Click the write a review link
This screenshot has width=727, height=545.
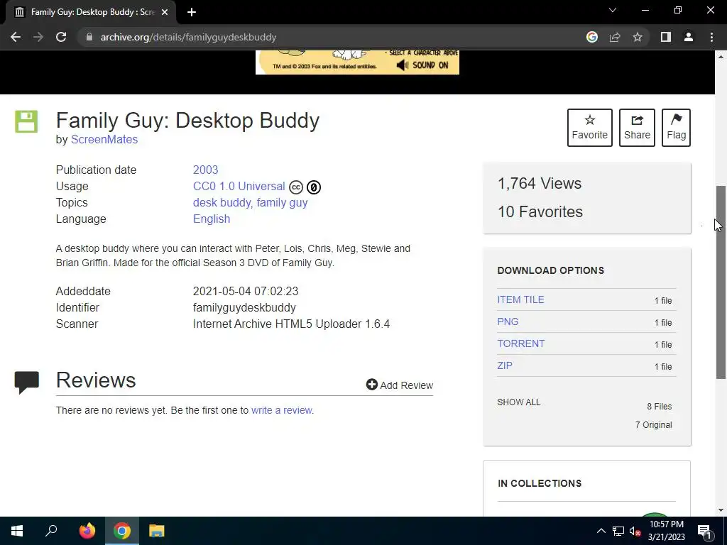[281, 410]
